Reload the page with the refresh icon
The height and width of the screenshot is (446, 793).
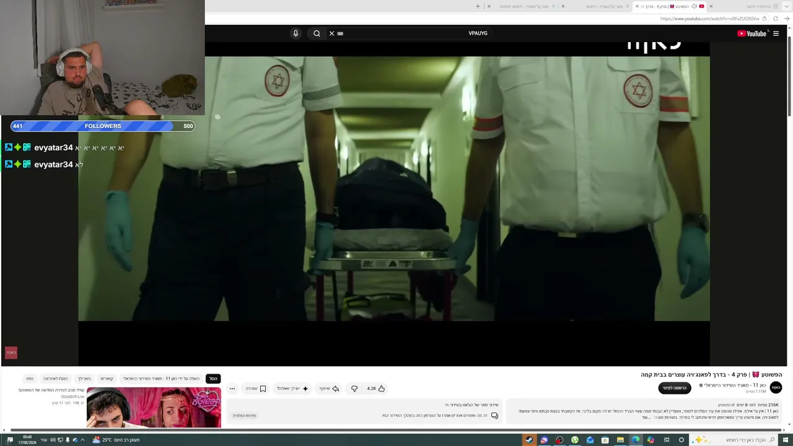[x=775, y=19]
